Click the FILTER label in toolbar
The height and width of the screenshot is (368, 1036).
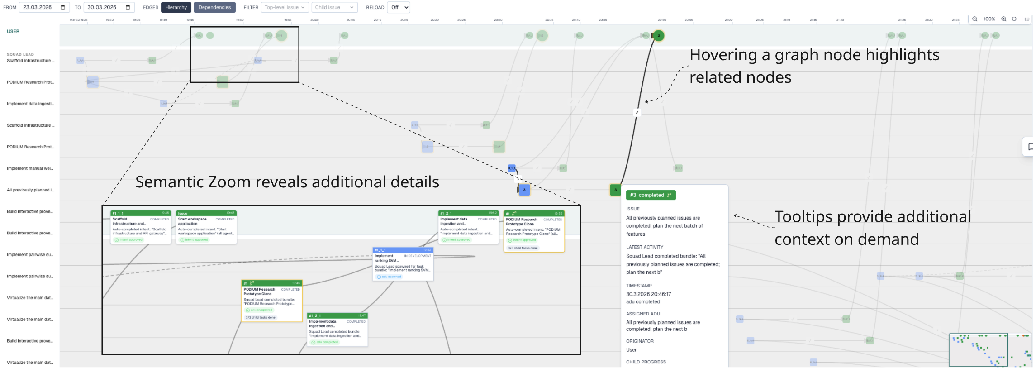pos(251,8)
